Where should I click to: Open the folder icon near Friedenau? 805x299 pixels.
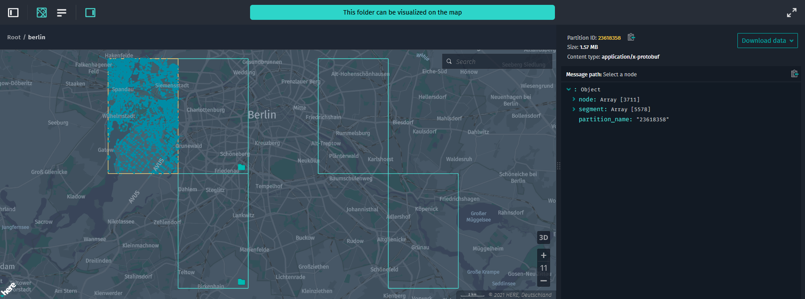[242, 167]
